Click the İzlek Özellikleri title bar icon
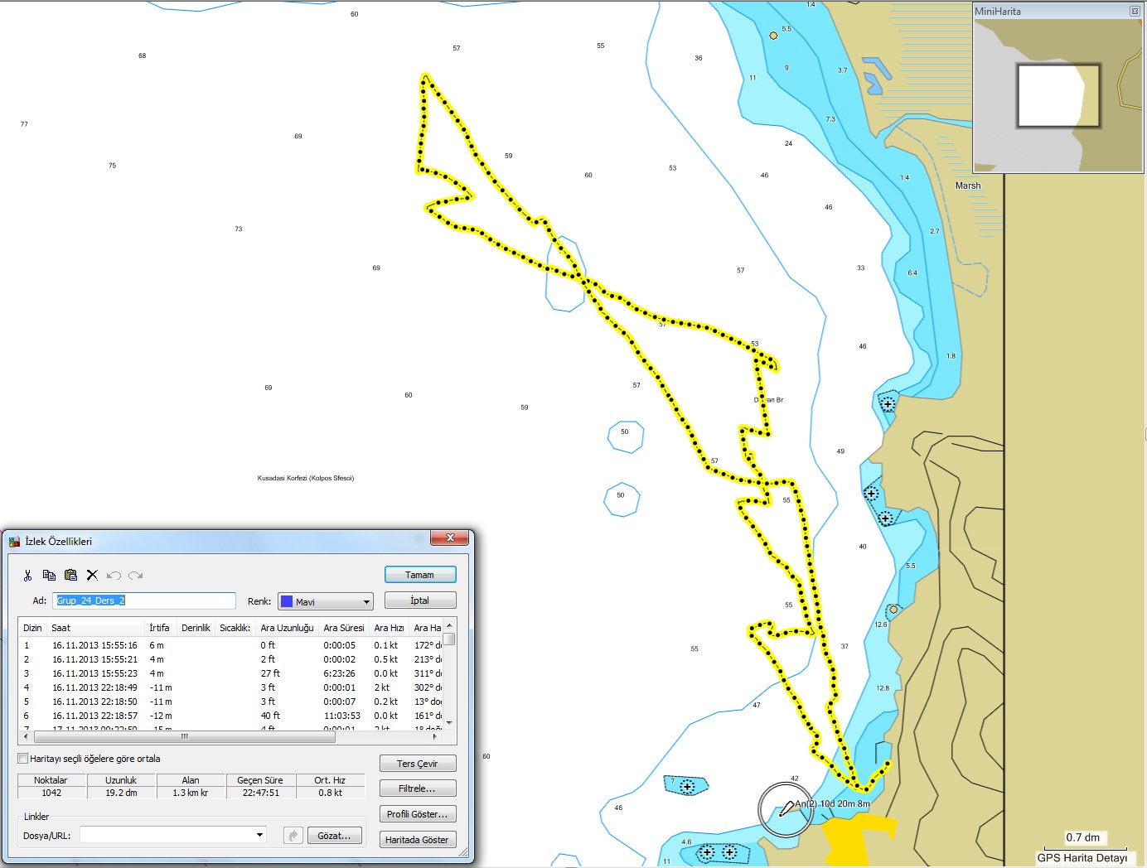 14,542
